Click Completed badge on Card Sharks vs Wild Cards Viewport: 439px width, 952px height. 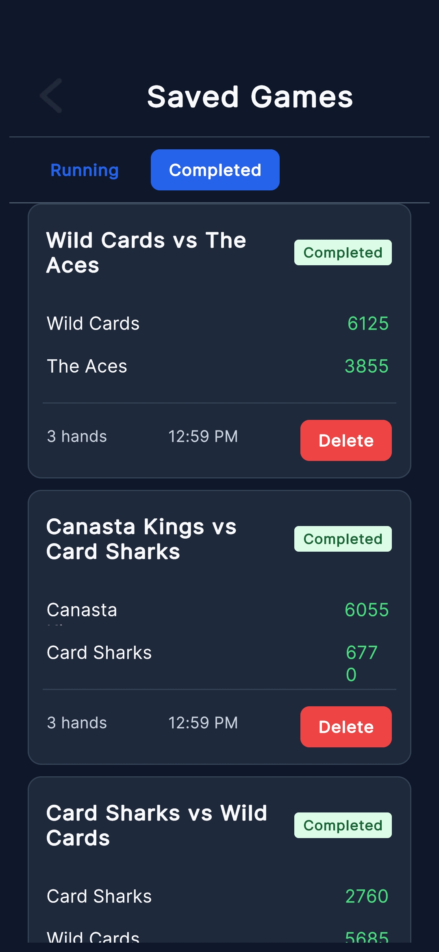[343, 825]
